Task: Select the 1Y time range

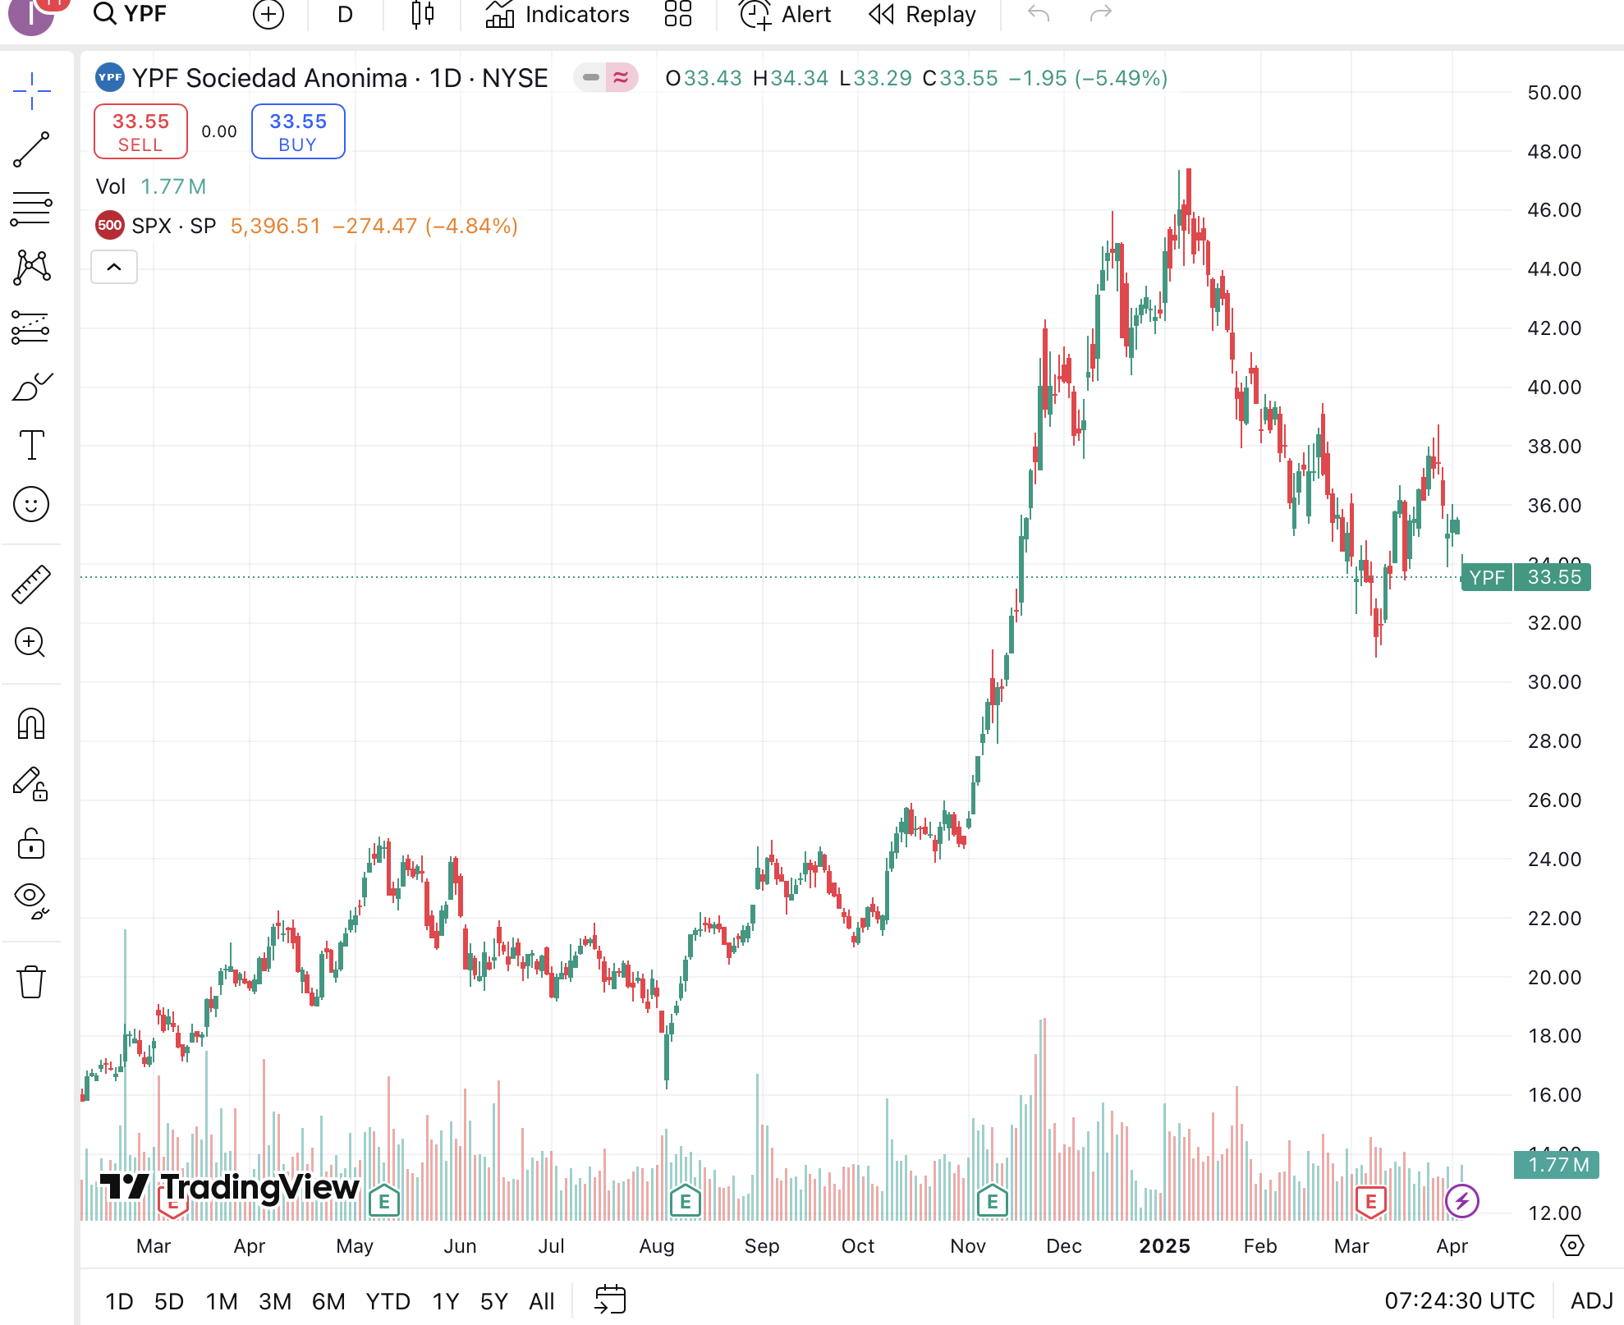Action: [446, 1301]
